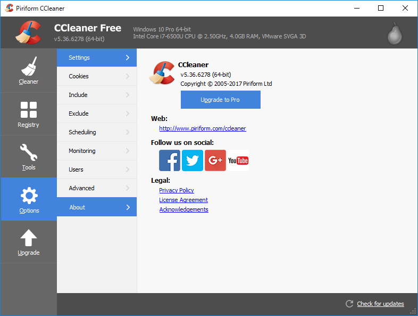Open the Google Plus icon
This screenshot has height=316, width=418.
click(215, 160)
